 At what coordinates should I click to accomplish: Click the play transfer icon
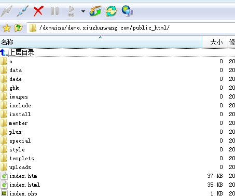point(71,11)
